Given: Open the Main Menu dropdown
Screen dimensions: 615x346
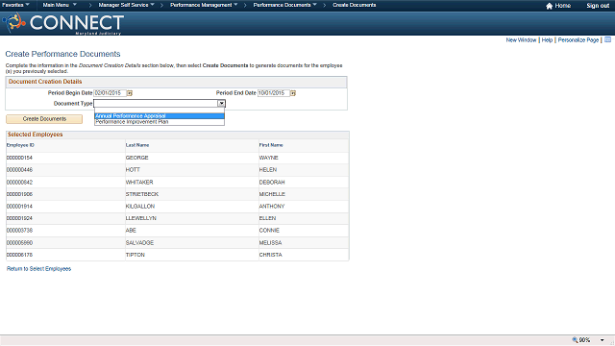Looking at the screenshot, I should pos(60,5).
